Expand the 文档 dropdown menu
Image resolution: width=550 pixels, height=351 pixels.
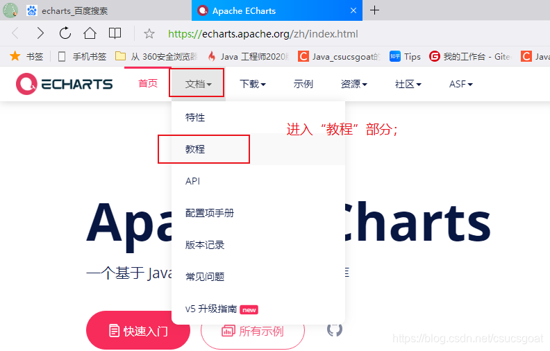point(198,84)
